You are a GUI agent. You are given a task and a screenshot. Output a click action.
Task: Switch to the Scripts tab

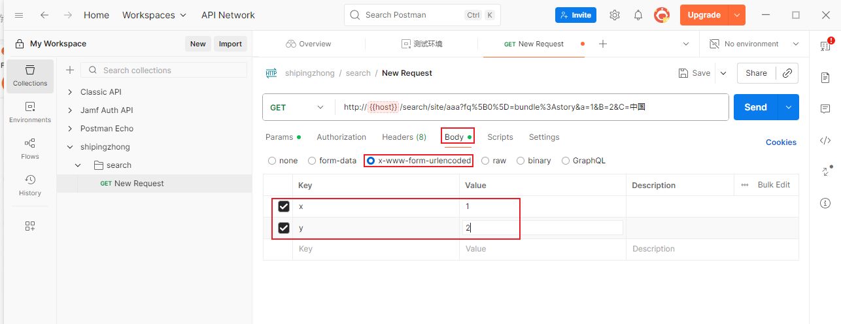click(x=500, y=137)
